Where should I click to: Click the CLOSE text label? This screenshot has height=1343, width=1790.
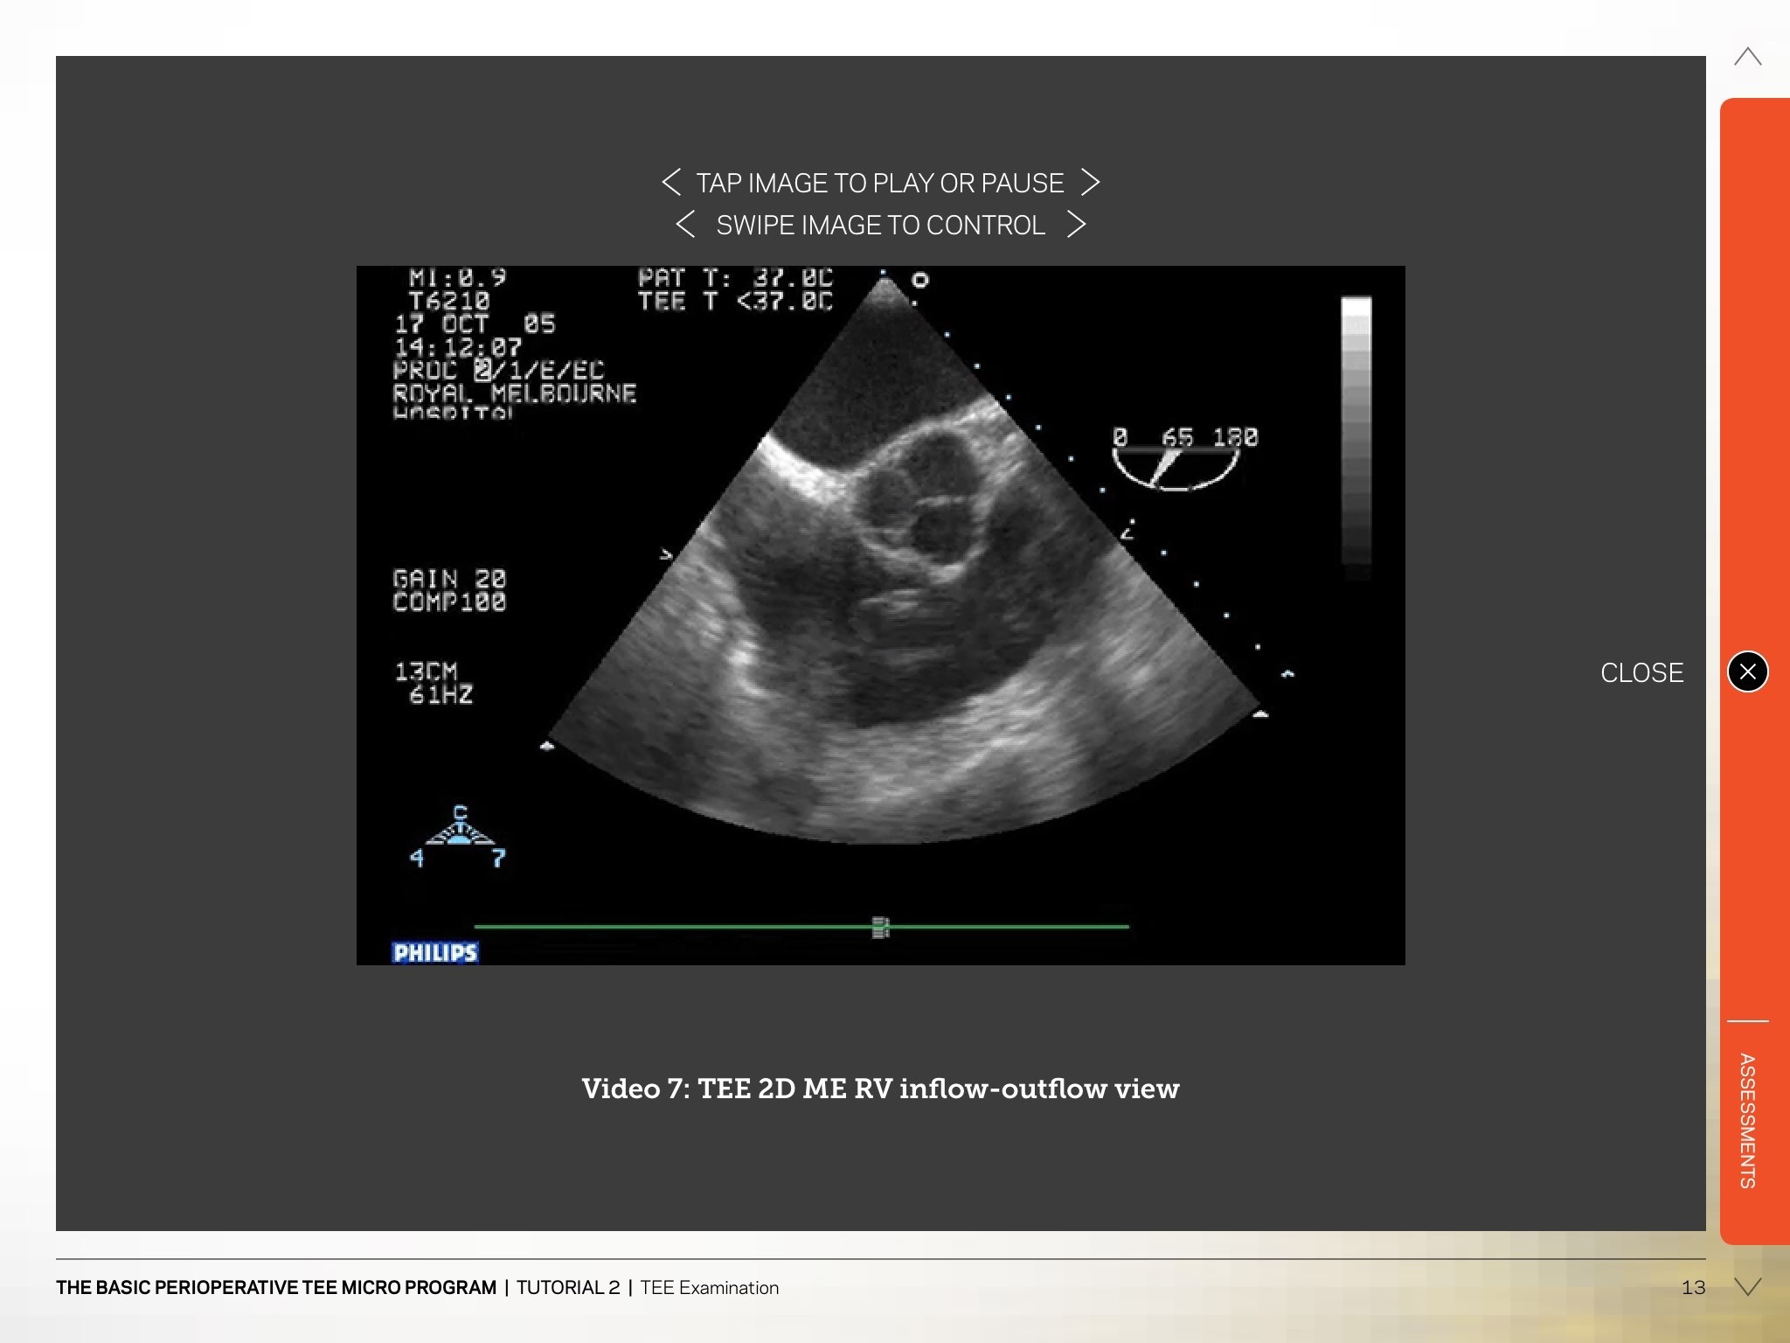1641,672
